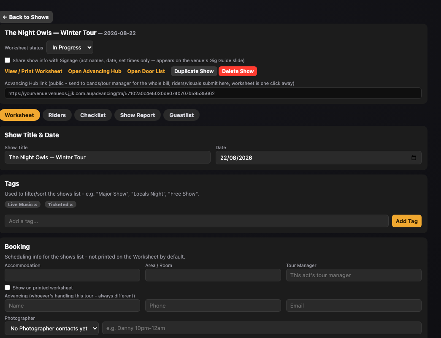
Task: Switch to the Riders tab
Action: point(57,115)
